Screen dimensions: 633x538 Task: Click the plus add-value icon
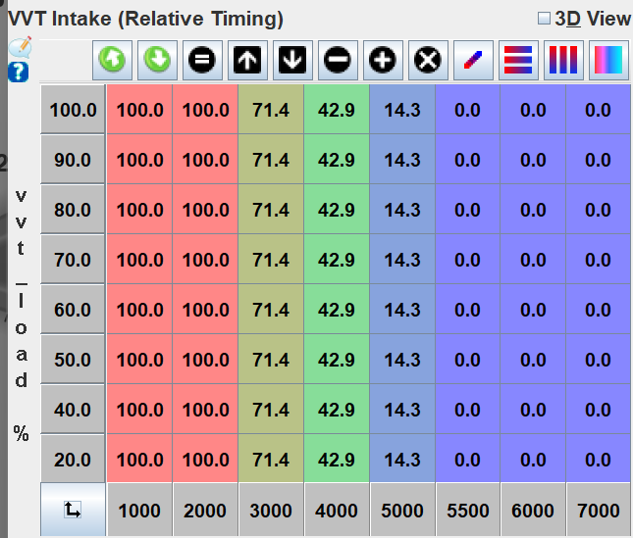click(382, 60)
